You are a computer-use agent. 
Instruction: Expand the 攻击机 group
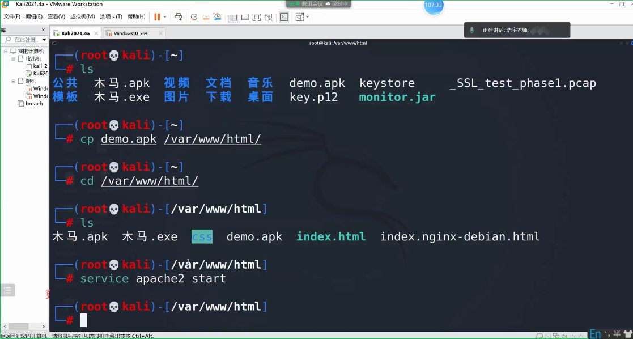(12, 58)
